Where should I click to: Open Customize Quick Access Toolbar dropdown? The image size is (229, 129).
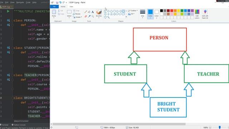click(x=66, y=3)
